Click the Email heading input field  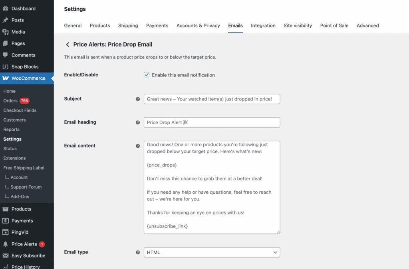[x=212, y=122]
